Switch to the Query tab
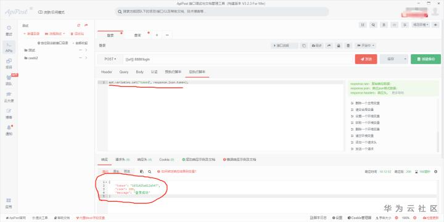Image resolution: width=444 pixels, height=222 pixels. [x=124, y=72]
